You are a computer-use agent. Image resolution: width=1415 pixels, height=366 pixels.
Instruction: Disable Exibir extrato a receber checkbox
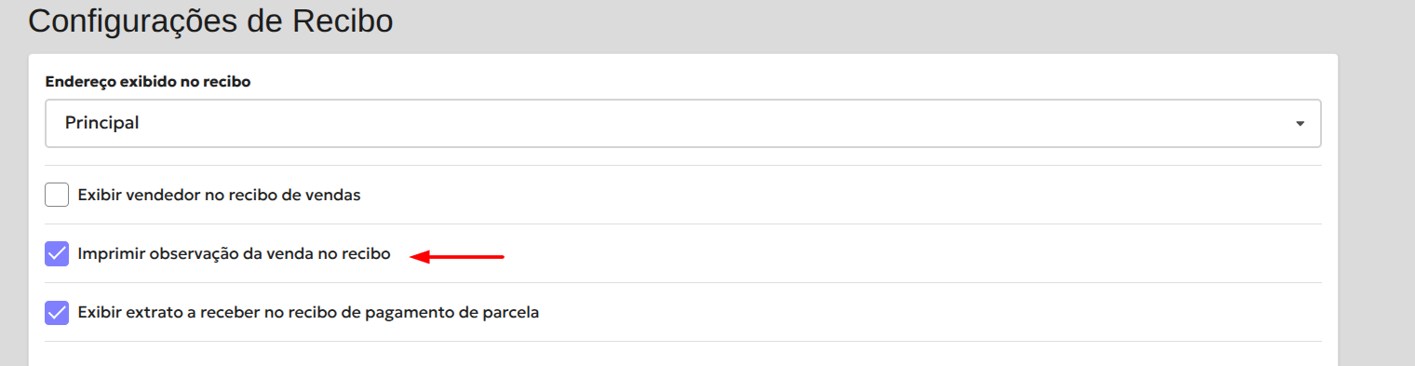tap(57, 312)
